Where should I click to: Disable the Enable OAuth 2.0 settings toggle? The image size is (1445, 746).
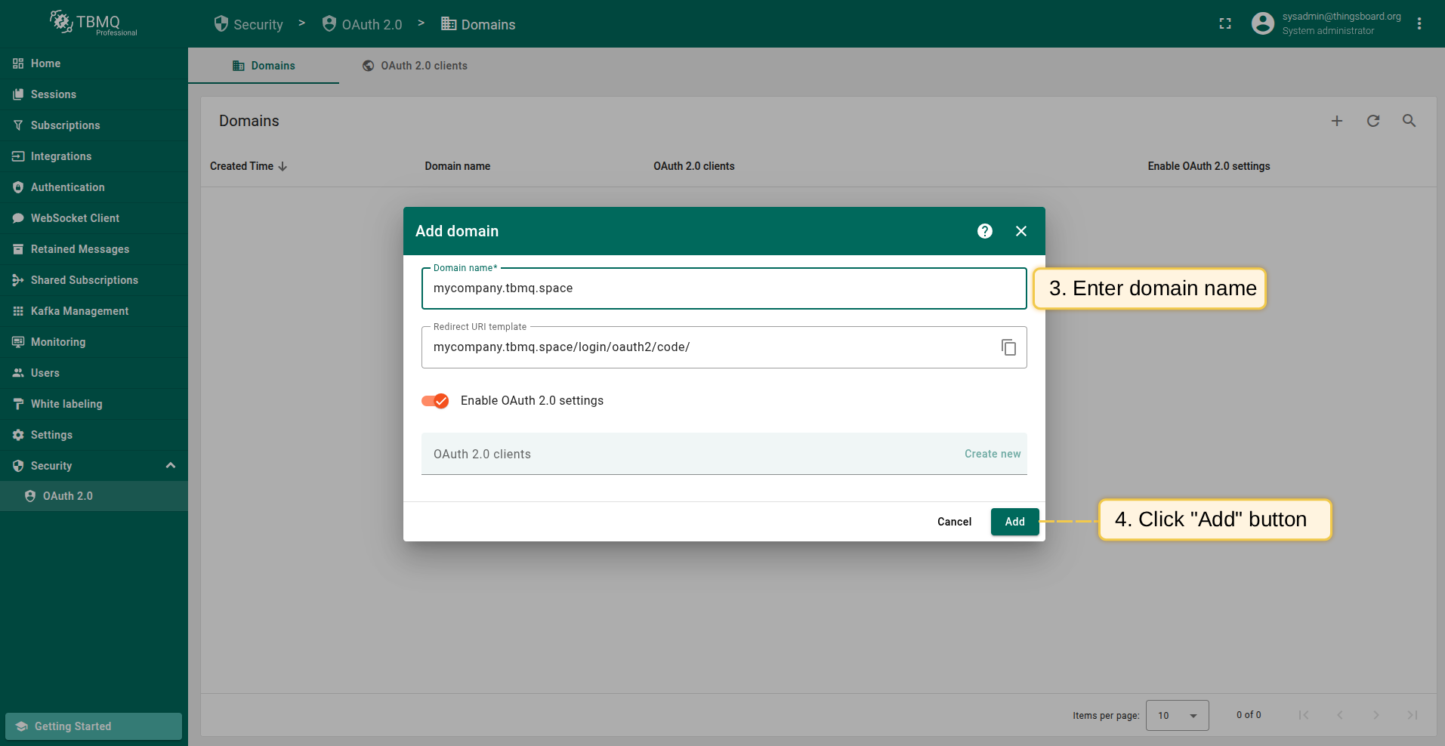[435, 401]
